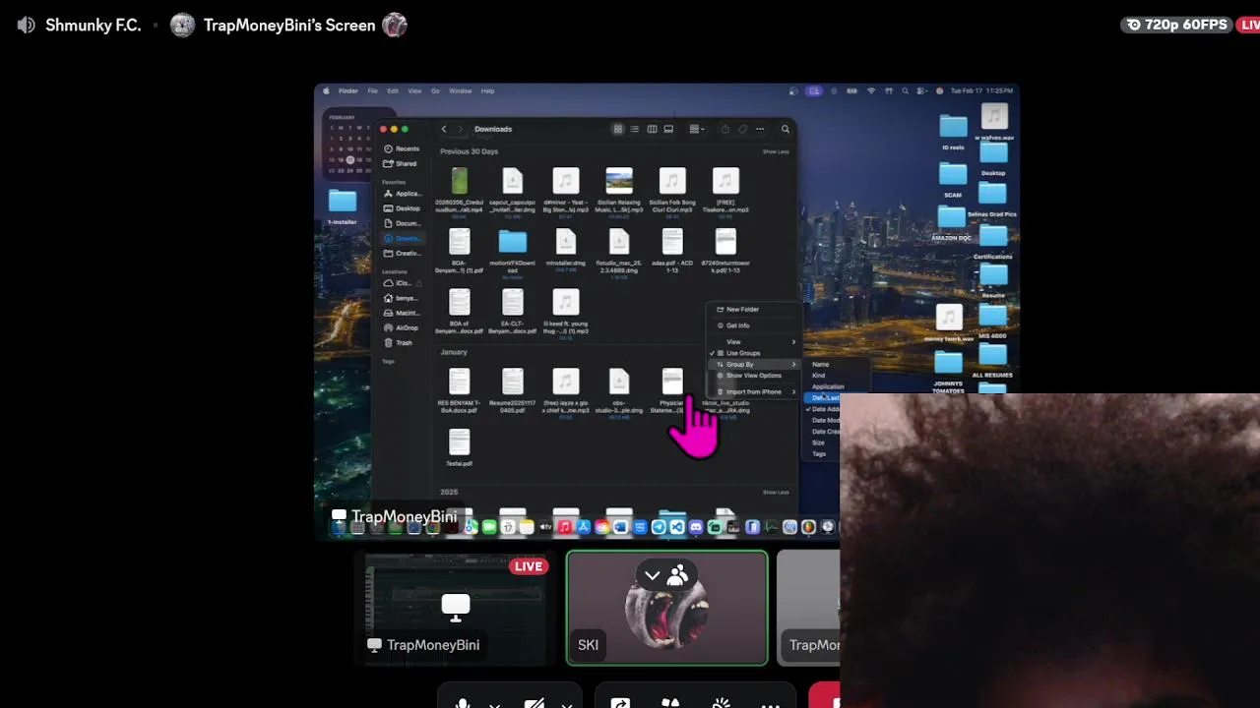The height and width of the screenshot is (708, 1260).
Task: Choose Show View Options from context menu
Action: (x=754, y=376)
